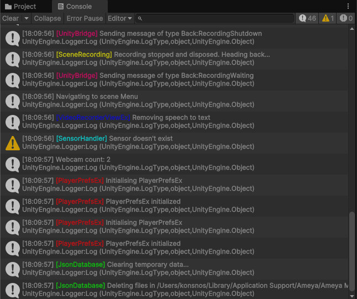Screen dimensions: 357x299
Task: Select the Back:RecordingWaiting log entry
Action: [174, 80]
